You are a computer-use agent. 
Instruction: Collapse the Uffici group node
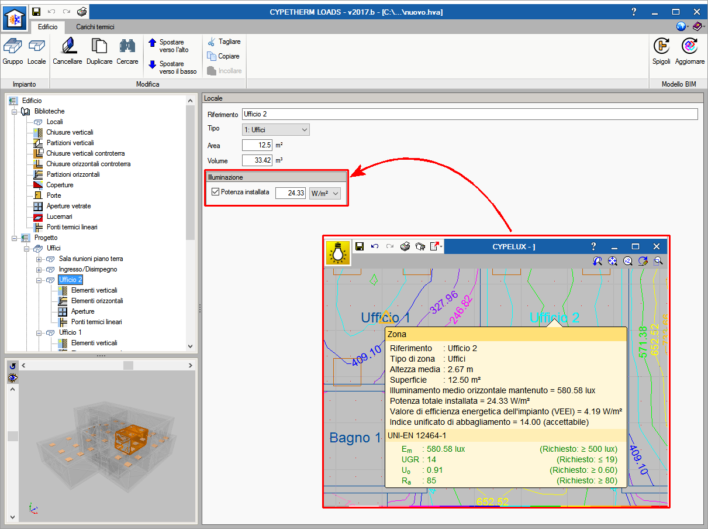(x=27, y=248)
